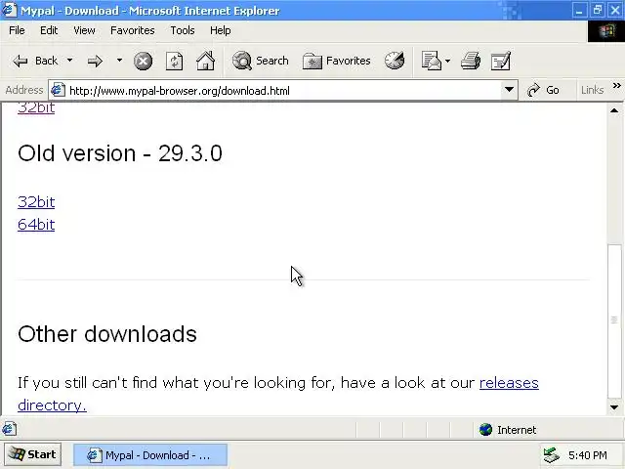The image size is (625, 469).
Task: Click the Windows flag throbber icon
Action: (x=605, y=30)
